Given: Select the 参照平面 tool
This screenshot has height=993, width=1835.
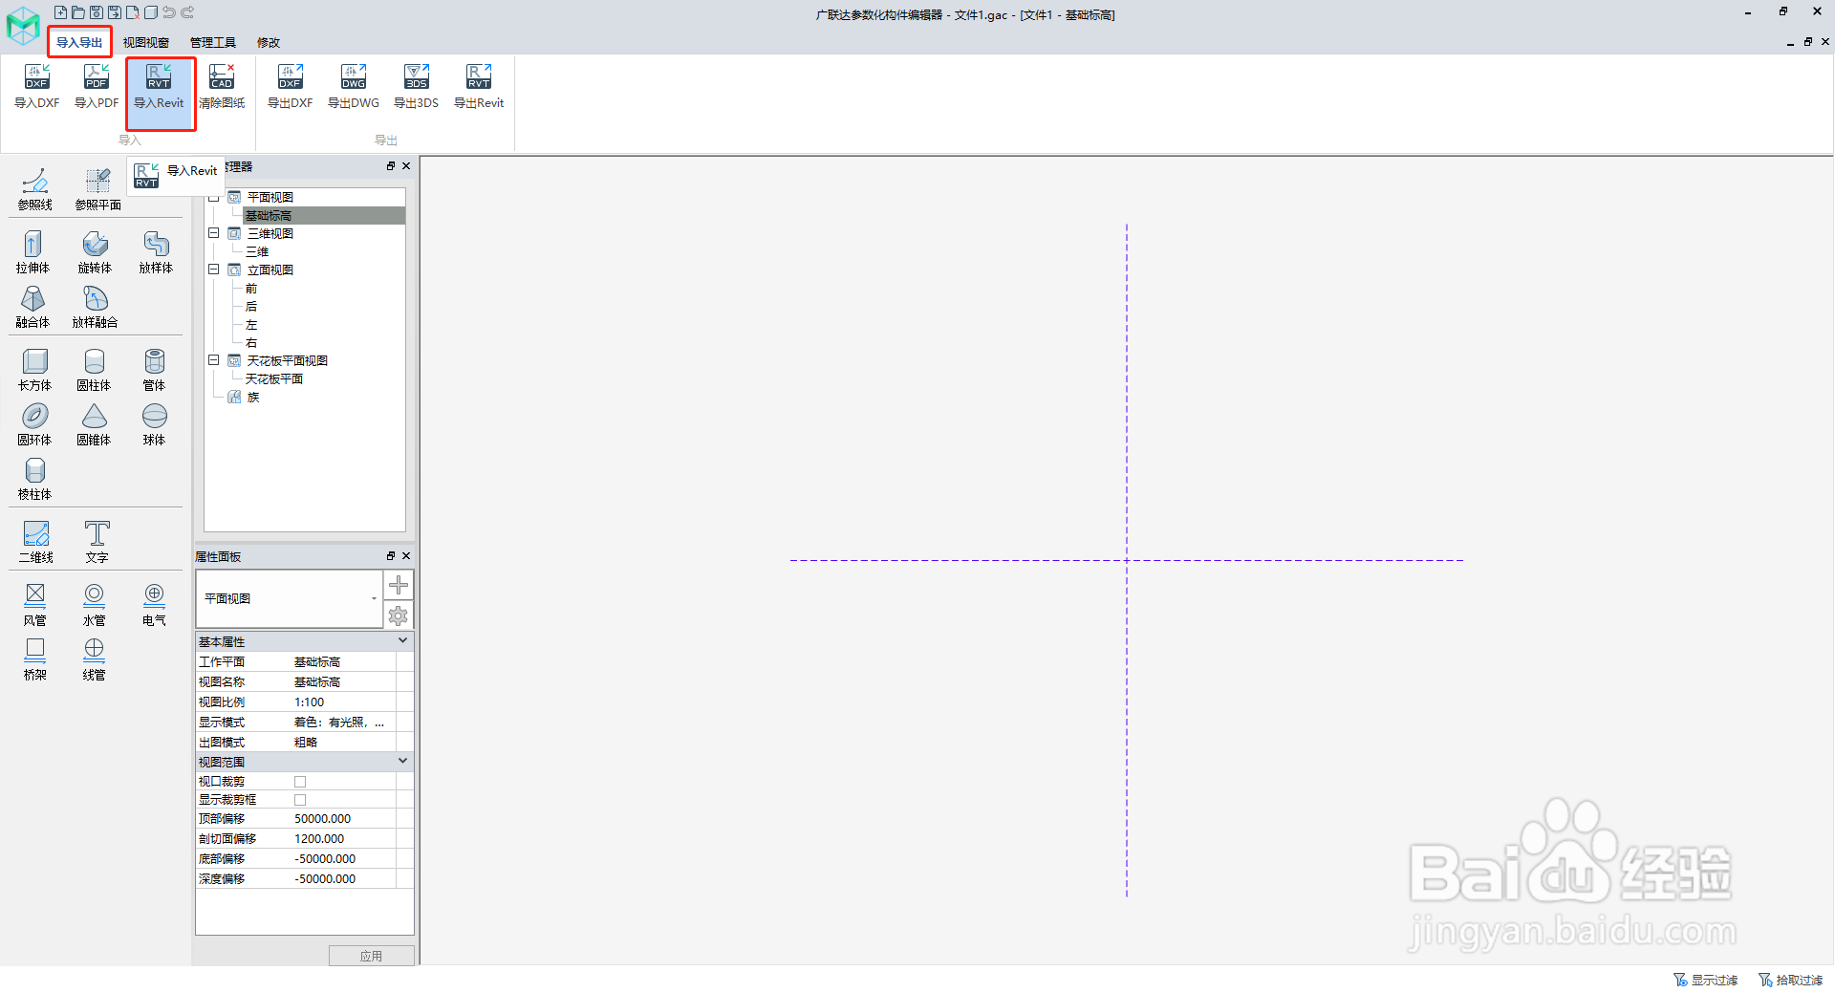Looking at the screenshot, I should tap(97, 189).
